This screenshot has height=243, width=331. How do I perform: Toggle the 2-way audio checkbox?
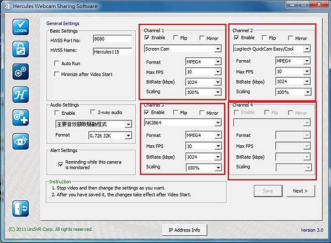point(93,112)
